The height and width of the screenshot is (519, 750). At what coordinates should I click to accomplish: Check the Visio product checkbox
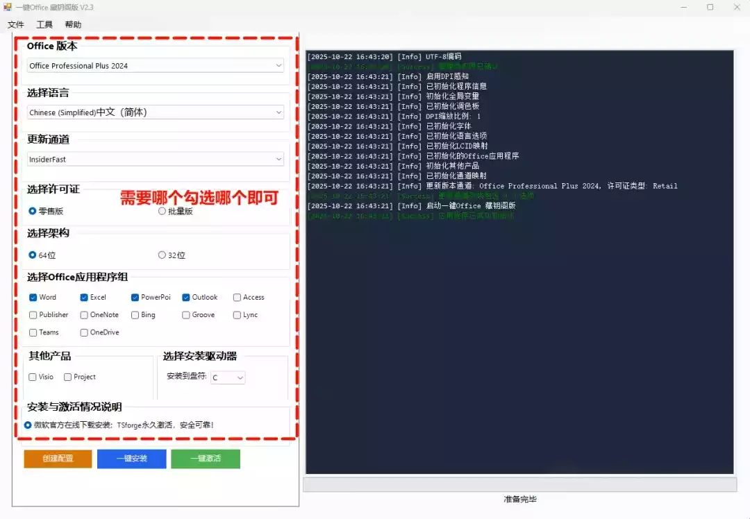(33, 377)
